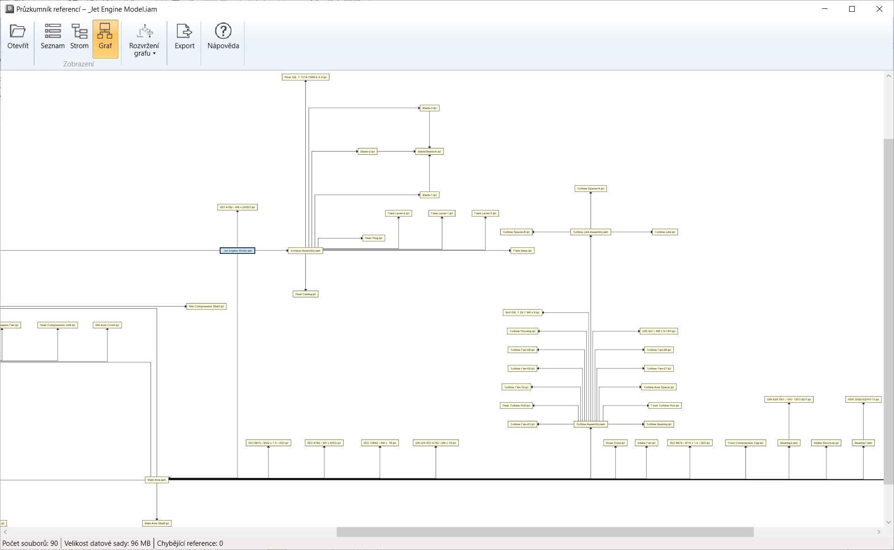Click the application icon in title bar
Viewport: 894px width, 550px height.
click(x=9, y=9)
